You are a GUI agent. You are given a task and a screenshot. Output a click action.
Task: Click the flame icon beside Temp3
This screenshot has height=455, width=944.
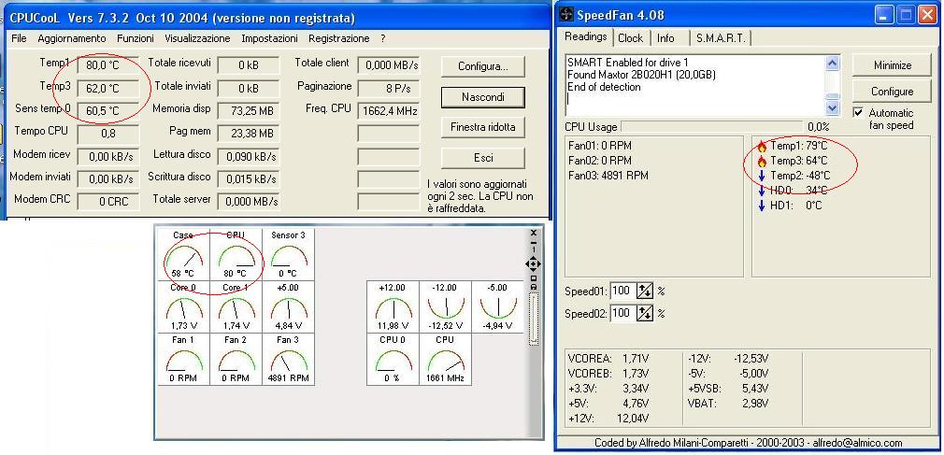tap(762, 162)
